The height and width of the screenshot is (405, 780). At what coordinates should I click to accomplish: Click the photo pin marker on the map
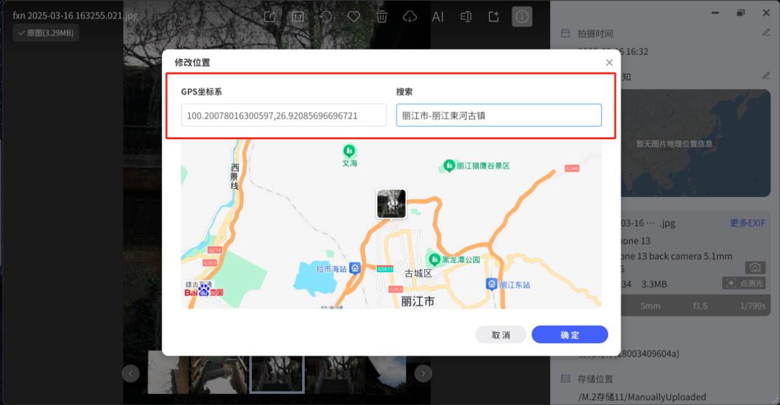[391, 204]
